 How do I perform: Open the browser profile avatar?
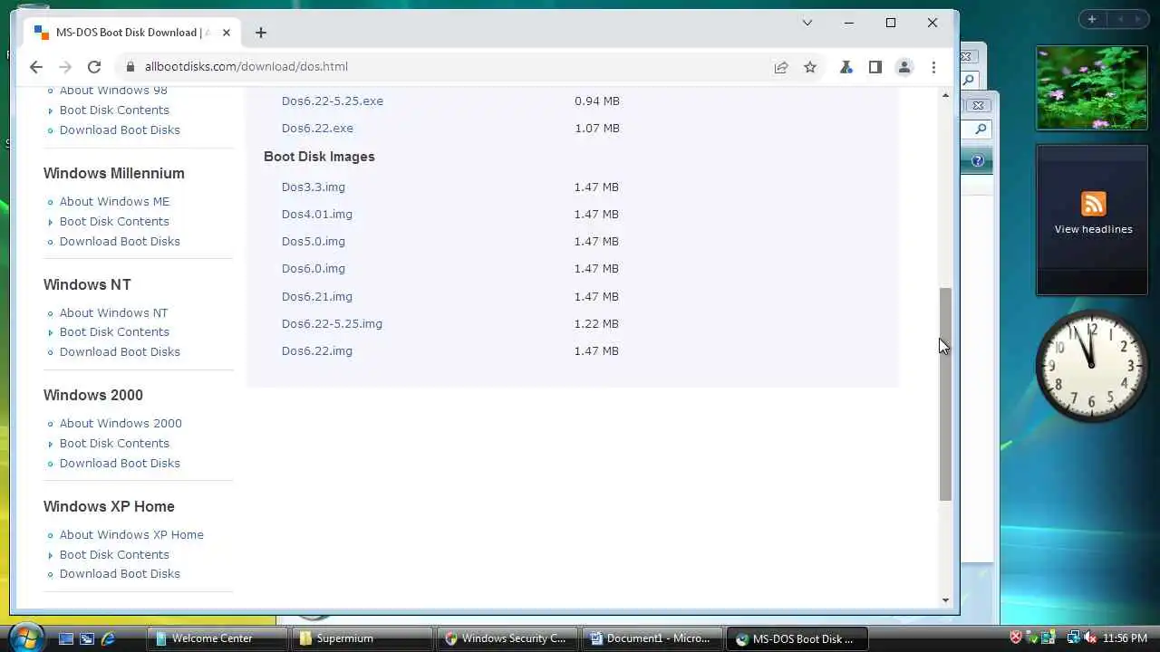[x=904, y=67]
